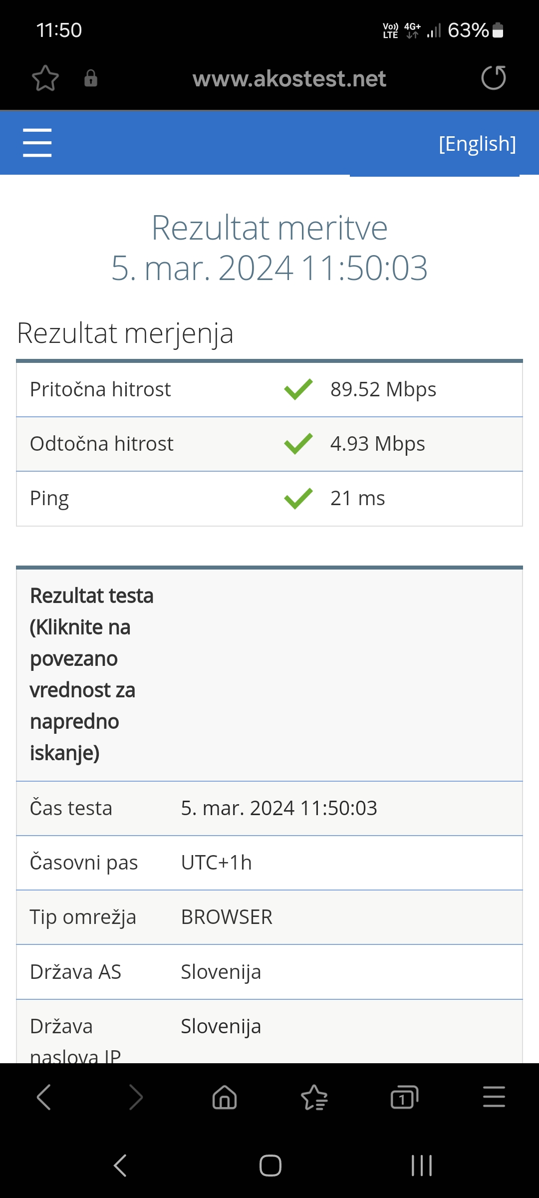Click the UTC+1h time zone value
The width and height of the screenshot is (539, 1198).
click(x=216, y=863)
